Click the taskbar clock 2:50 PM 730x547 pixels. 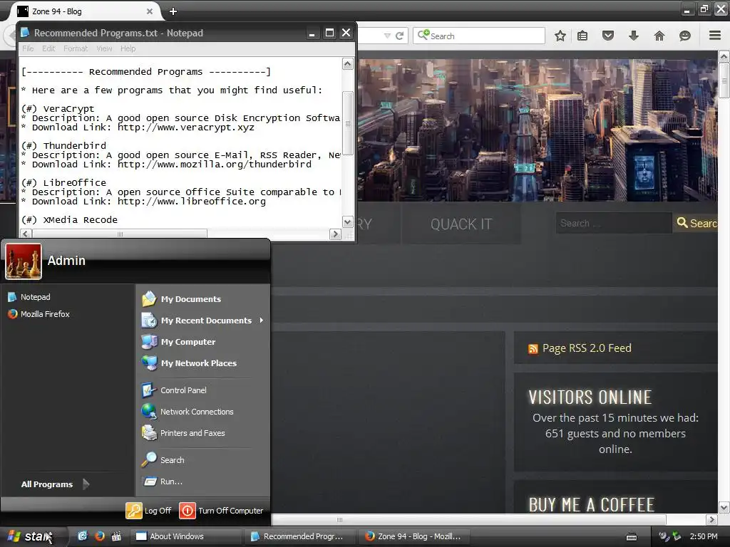[x=704, y=536]
